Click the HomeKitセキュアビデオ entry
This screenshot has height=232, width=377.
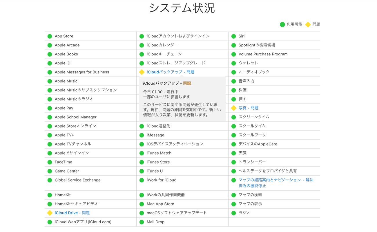click(77, 204)
